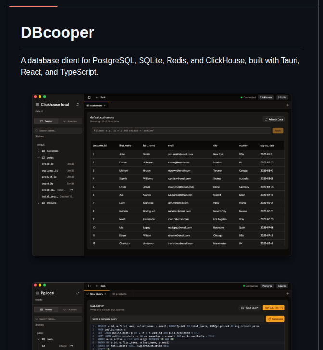This screenshot has height=350, width=323.
Task: Select total_amou... column under orders
Action: [x=58, y=196]
